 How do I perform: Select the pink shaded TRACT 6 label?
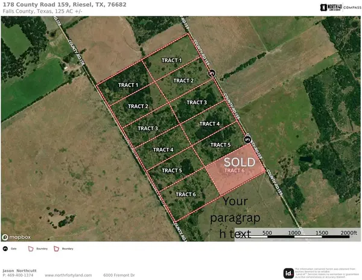click(x=234, y=171)
